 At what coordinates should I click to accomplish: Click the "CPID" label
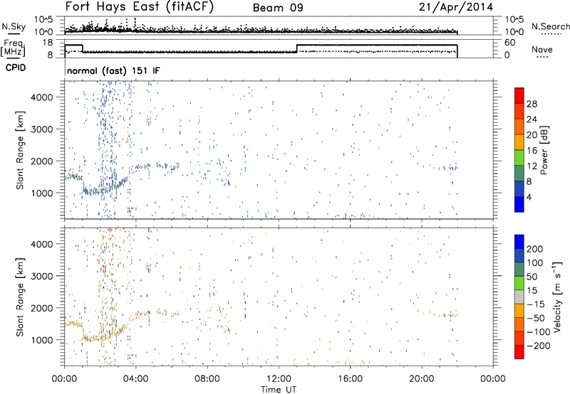[16, 68]
